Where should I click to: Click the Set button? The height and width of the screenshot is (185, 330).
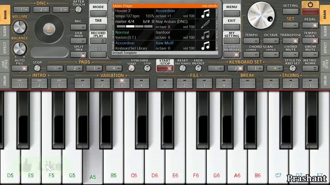(x=291, y=25)
